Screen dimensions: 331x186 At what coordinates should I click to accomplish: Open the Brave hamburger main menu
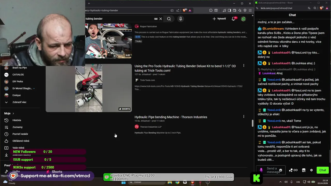250,10
